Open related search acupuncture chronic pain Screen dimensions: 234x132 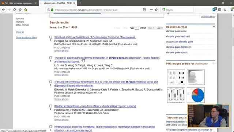click(x=180, y=42)
